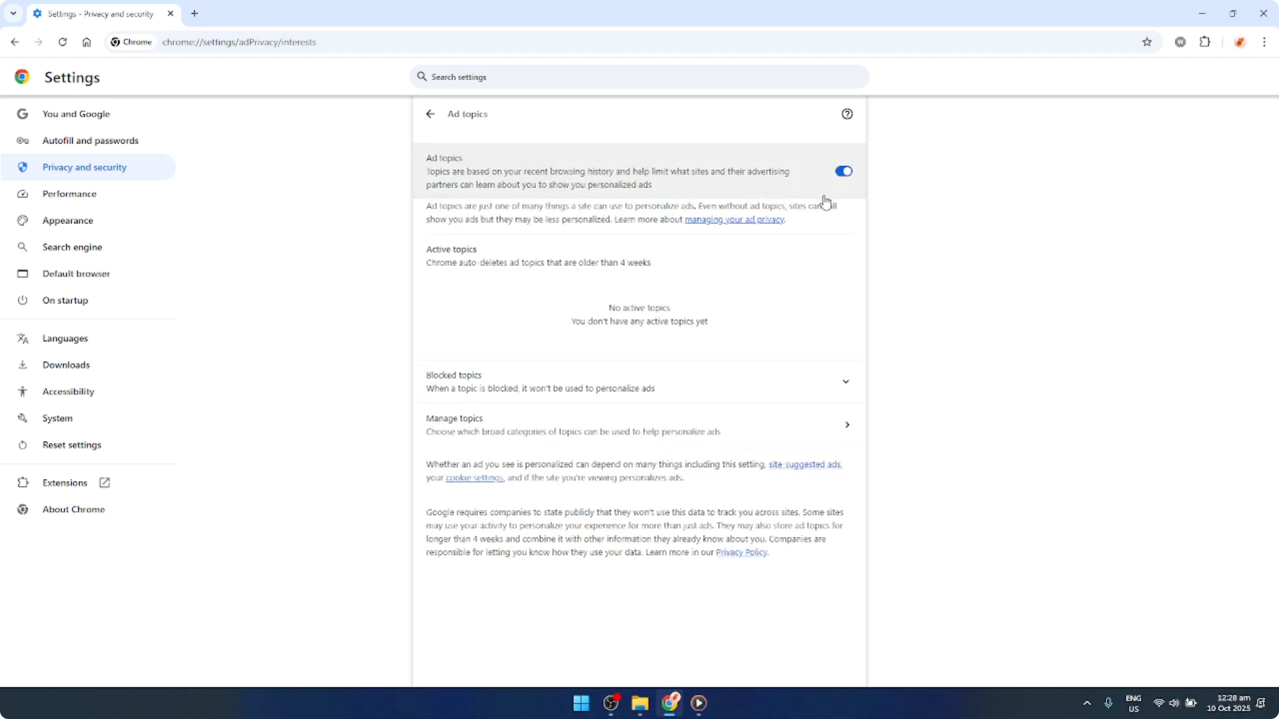The image size is (1279, 719).
Task: Open the tab search dropdown arrow
Action: point(14,14)
